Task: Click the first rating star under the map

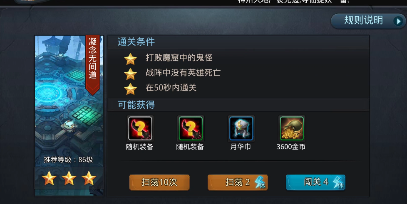Action: pyautogui.click(x=49, y=178)
